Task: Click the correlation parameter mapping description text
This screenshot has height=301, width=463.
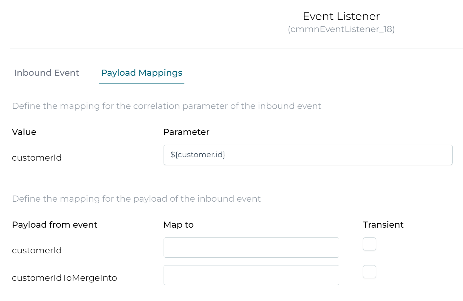Action: click(x=166, y=106)
